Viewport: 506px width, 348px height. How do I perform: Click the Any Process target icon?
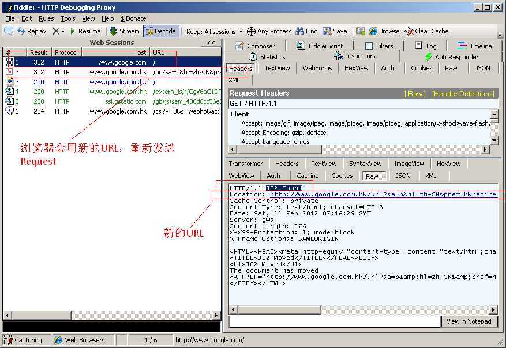coord(251,31)
